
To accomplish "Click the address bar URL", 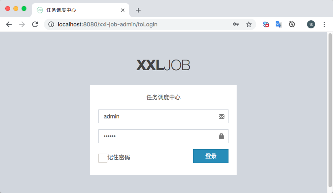I will (x=107, y=24).
